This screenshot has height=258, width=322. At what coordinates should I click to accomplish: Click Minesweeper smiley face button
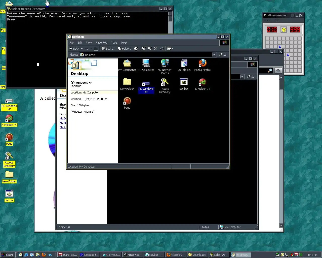[x=284, y=30]
